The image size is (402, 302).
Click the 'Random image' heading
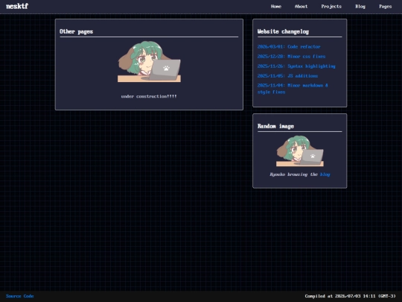click(275, 126)
